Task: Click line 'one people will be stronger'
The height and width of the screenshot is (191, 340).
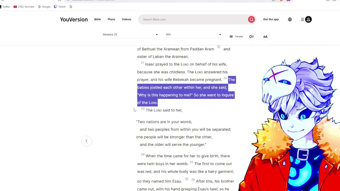Action: (174, 137)
